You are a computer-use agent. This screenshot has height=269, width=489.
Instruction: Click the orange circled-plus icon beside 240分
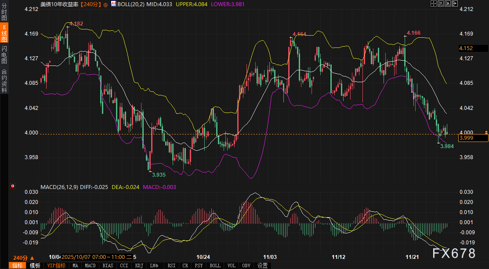tap(105, 4)
